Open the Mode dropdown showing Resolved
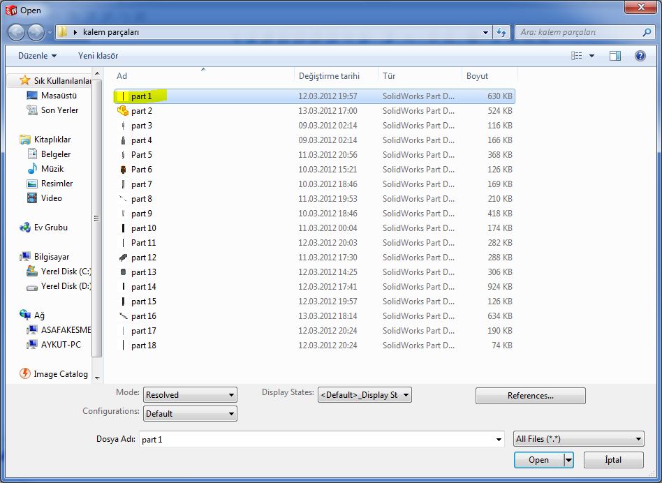The image size is (662, 483). point(190,395)
